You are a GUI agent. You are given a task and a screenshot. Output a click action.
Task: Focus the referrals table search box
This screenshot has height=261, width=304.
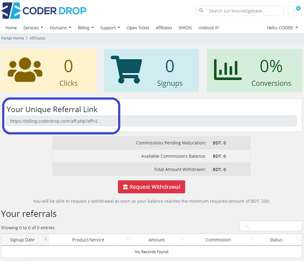tap(271, 226)
